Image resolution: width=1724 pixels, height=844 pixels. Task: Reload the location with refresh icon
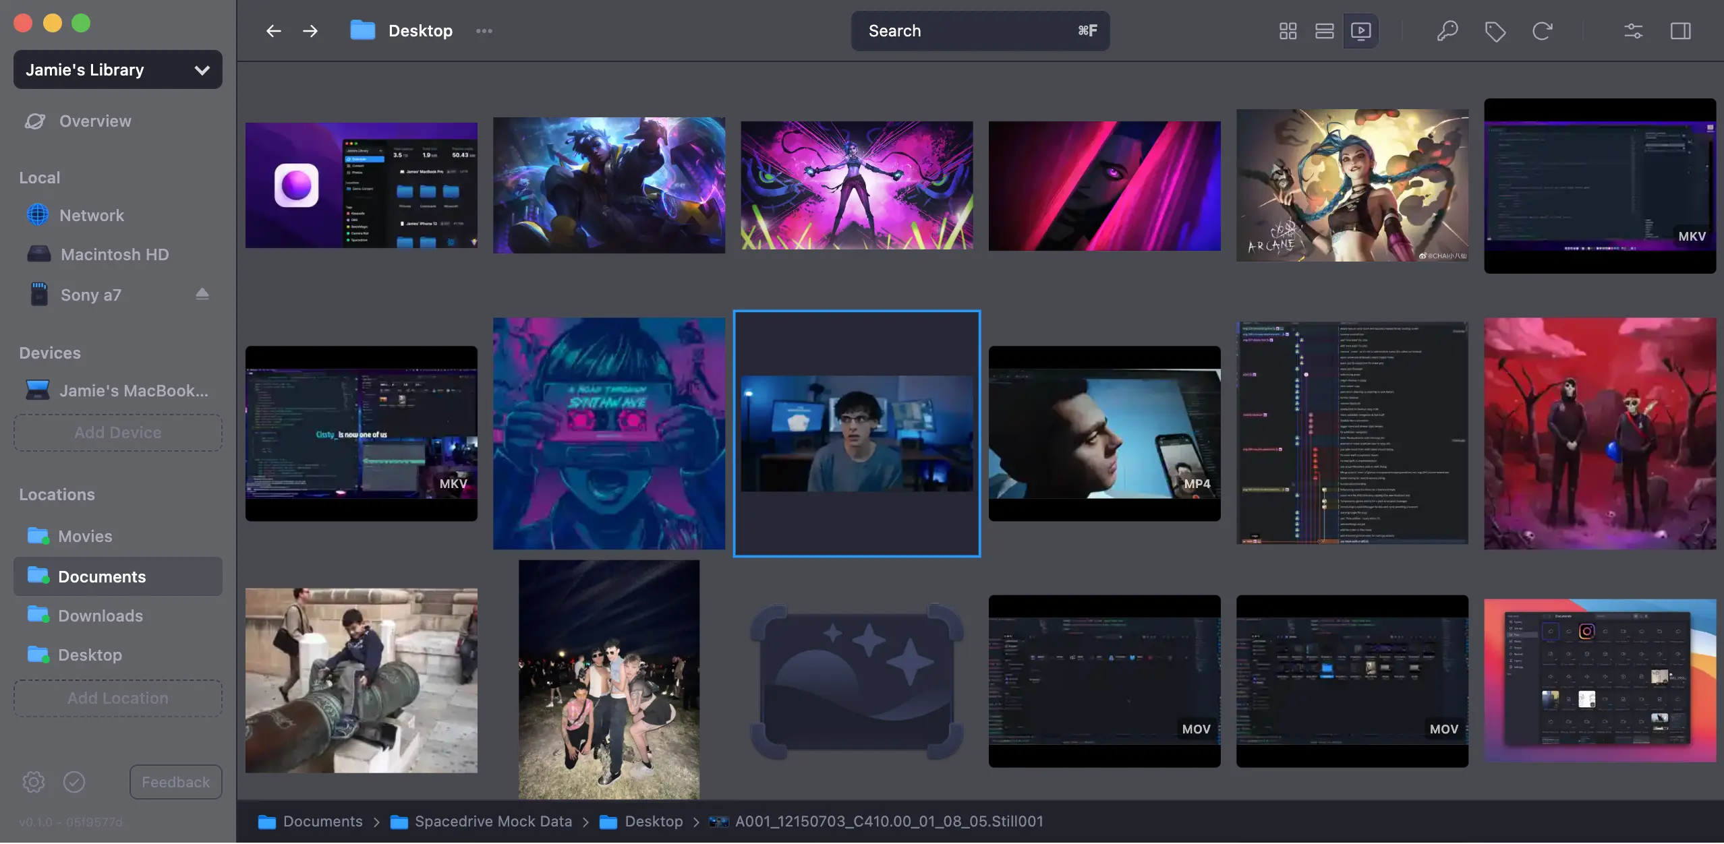tap(1542, 31)
